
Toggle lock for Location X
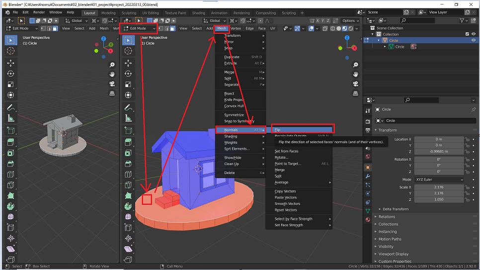pyautogui.click(x=467, y=139)
